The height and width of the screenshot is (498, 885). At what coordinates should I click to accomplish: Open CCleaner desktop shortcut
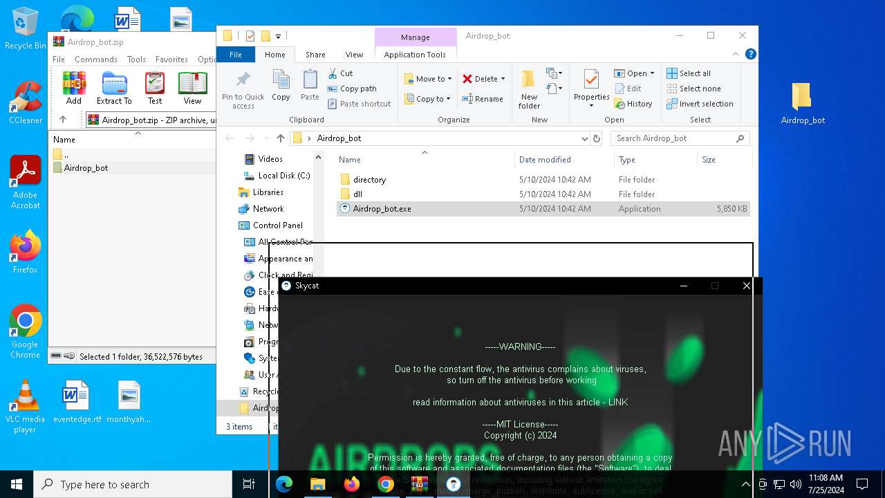tap(25, 102)
